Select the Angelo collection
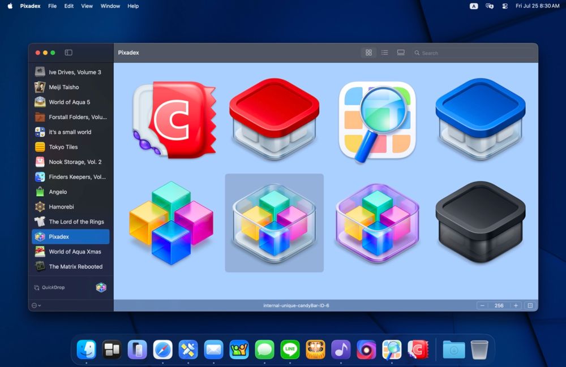The width and height of the screenshot is (566, 367). (71, 192)
